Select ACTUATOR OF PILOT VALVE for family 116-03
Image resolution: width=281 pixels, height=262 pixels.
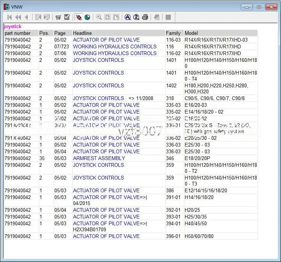point(106,40)
